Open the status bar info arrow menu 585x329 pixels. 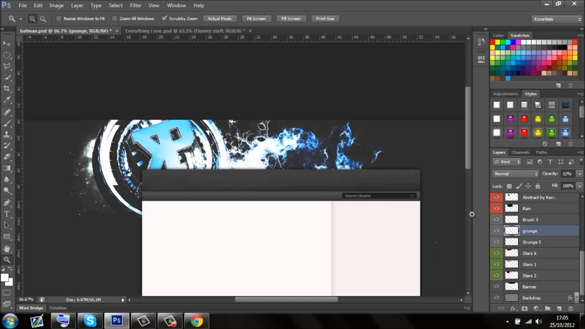(123, 300)
